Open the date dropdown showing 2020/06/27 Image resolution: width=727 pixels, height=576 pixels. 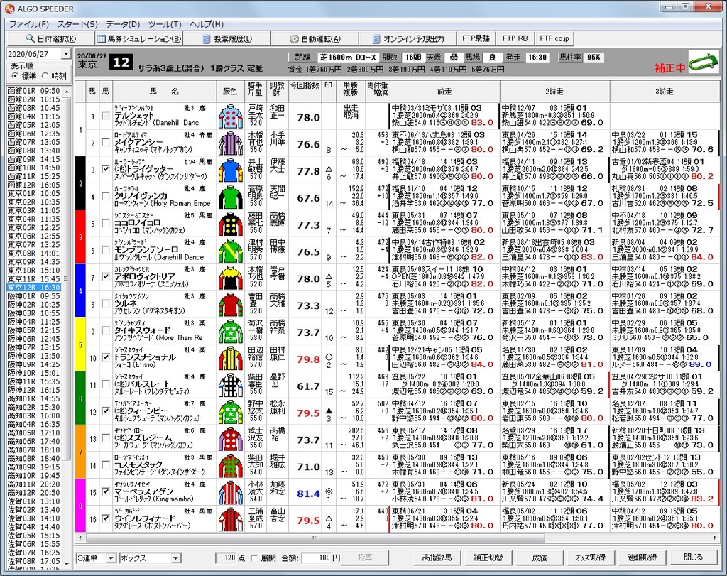[66, 54]
